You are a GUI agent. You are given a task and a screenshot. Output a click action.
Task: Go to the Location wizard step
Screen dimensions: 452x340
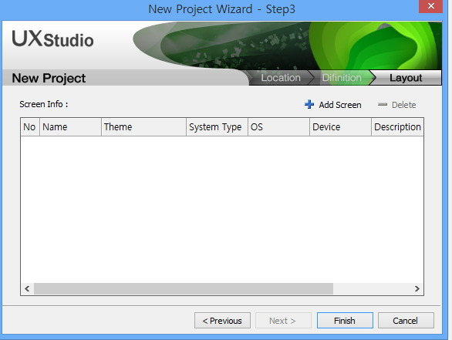point(281,78)
